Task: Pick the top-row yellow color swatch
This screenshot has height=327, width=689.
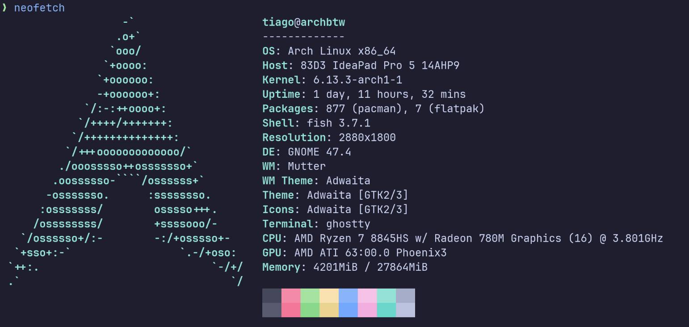Action: tap(329, 296)
